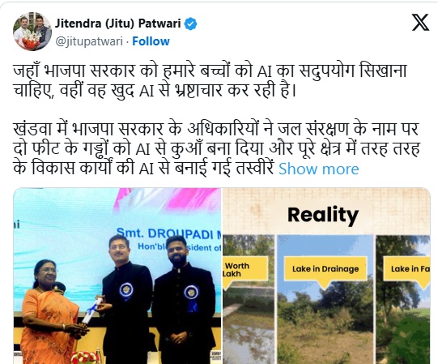Click the blue verified badge icon
438x364 pixels.
click(x=191, y=24)
